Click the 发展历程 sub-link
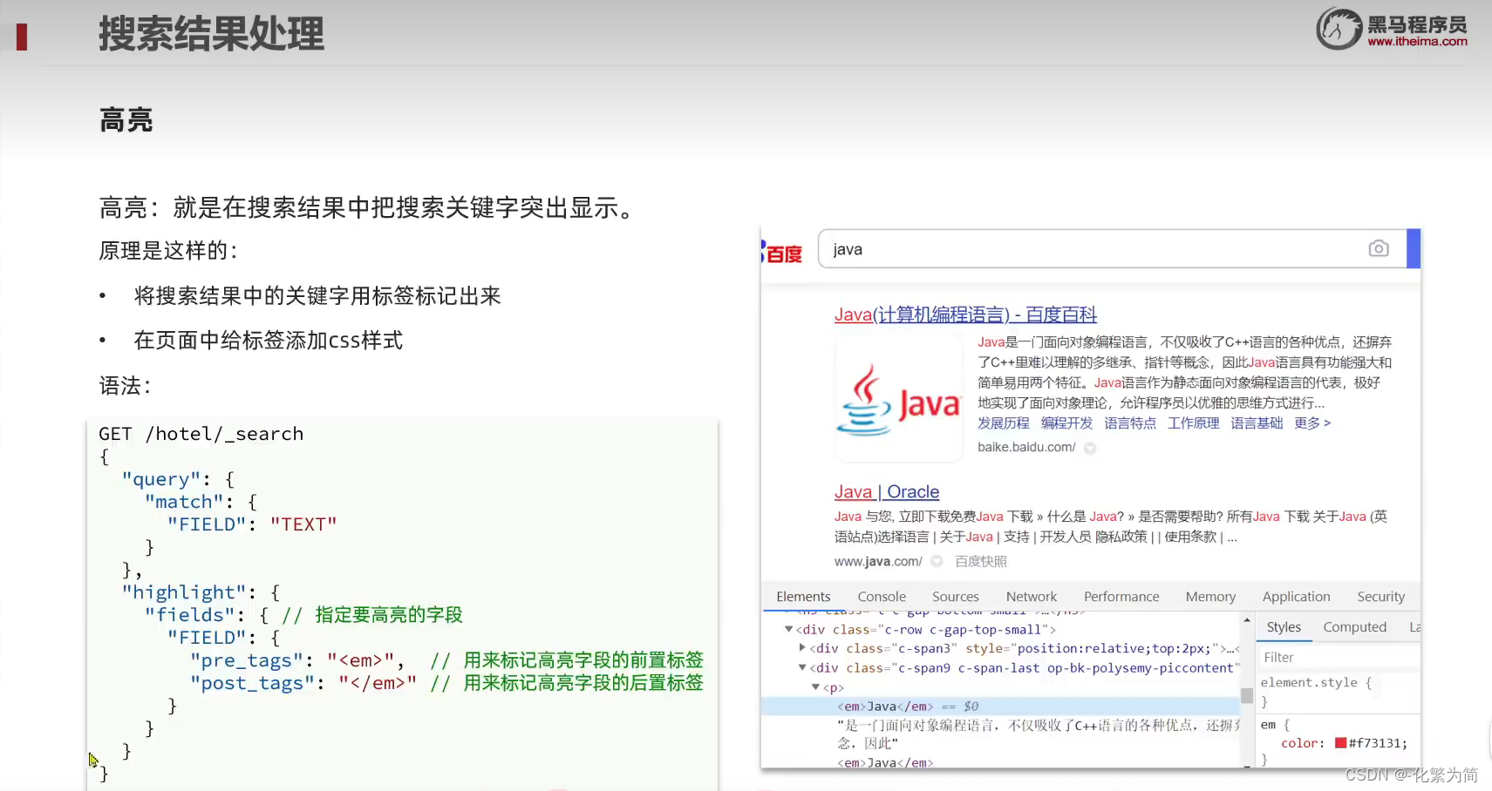The width and height of the screenshot is (1492, 791). tap(1004, 423)
